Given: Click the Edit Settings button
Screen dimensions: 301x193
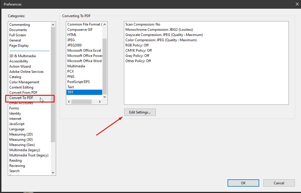Looking at the screenshot, I should [140, 112].
